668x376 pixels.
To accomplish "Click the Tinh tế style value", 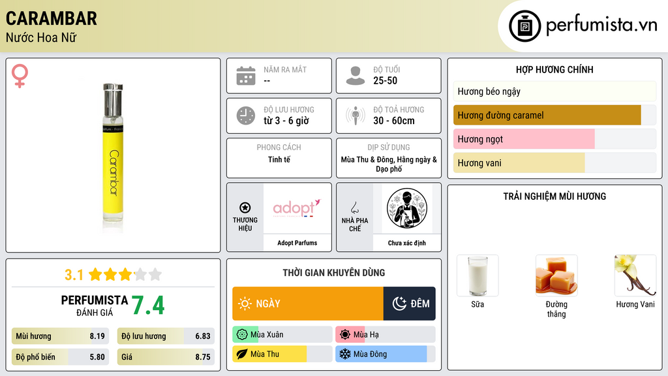I will [x=279, y=159].
